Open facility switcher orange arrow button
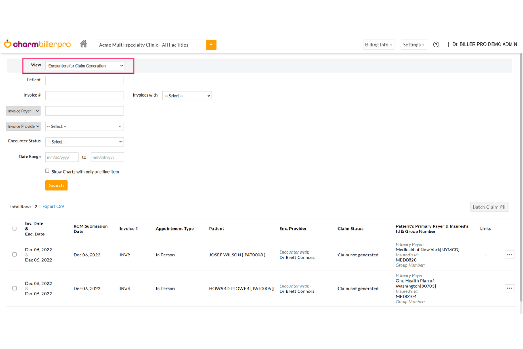 pos(211,45)
